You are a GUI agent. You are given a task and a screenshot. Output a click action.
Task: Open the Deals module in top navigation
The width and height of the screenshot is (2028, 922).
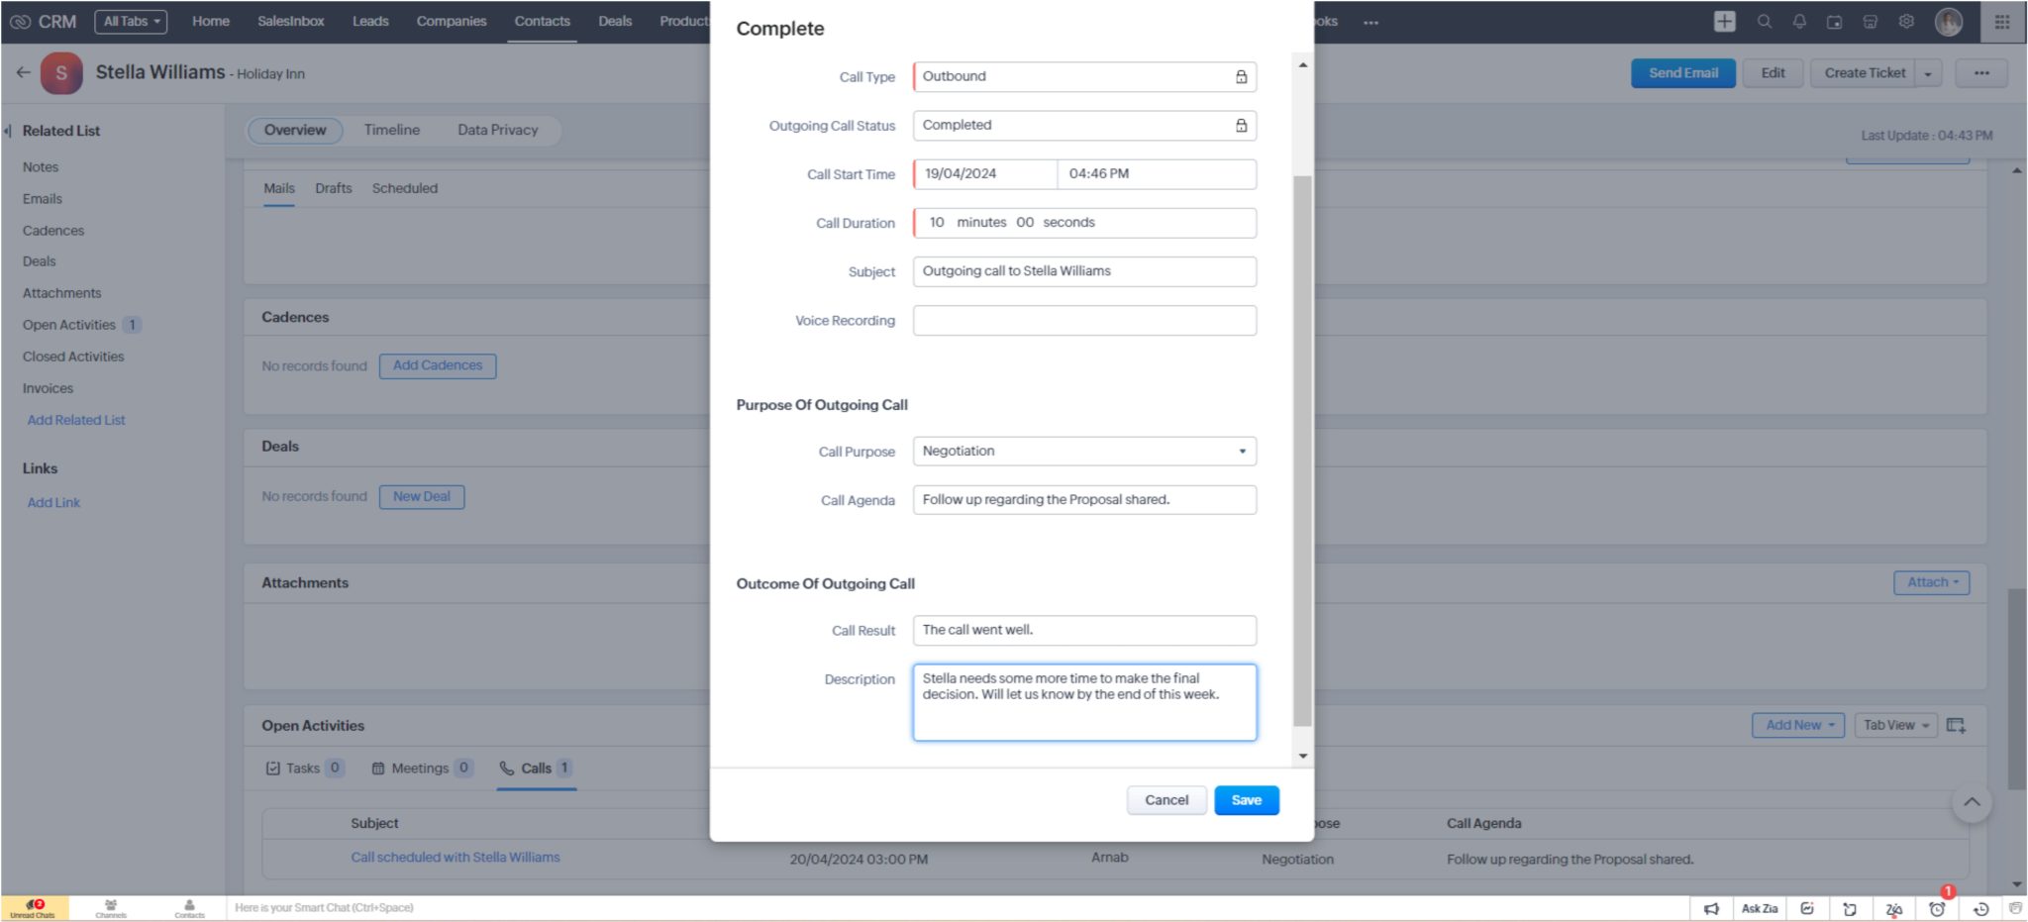614,21
